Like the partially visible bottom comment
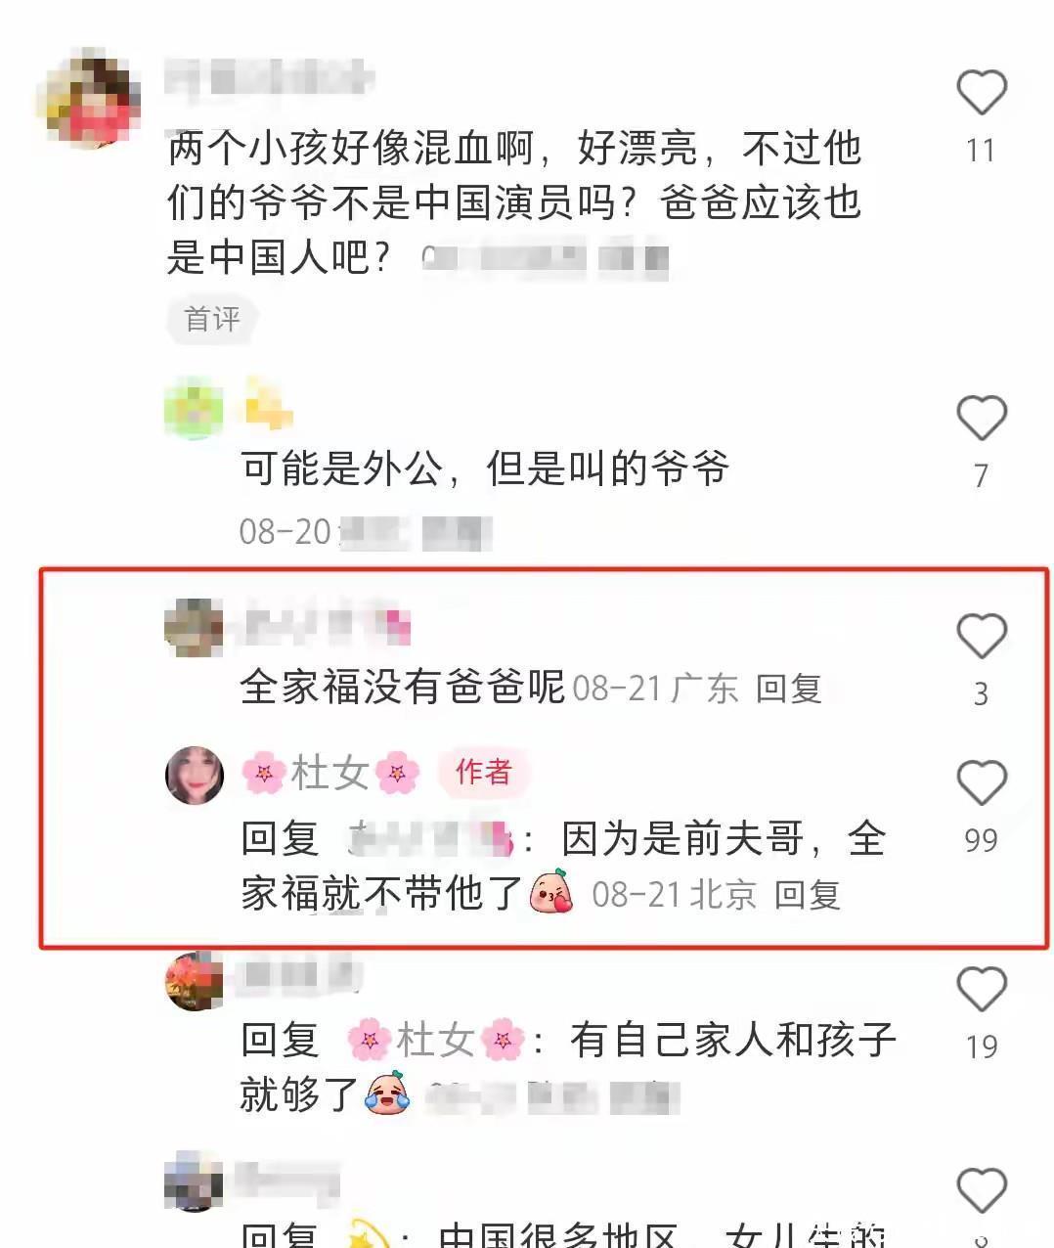This screenshot has height=1248, width=1054. tap(981, 1191)
